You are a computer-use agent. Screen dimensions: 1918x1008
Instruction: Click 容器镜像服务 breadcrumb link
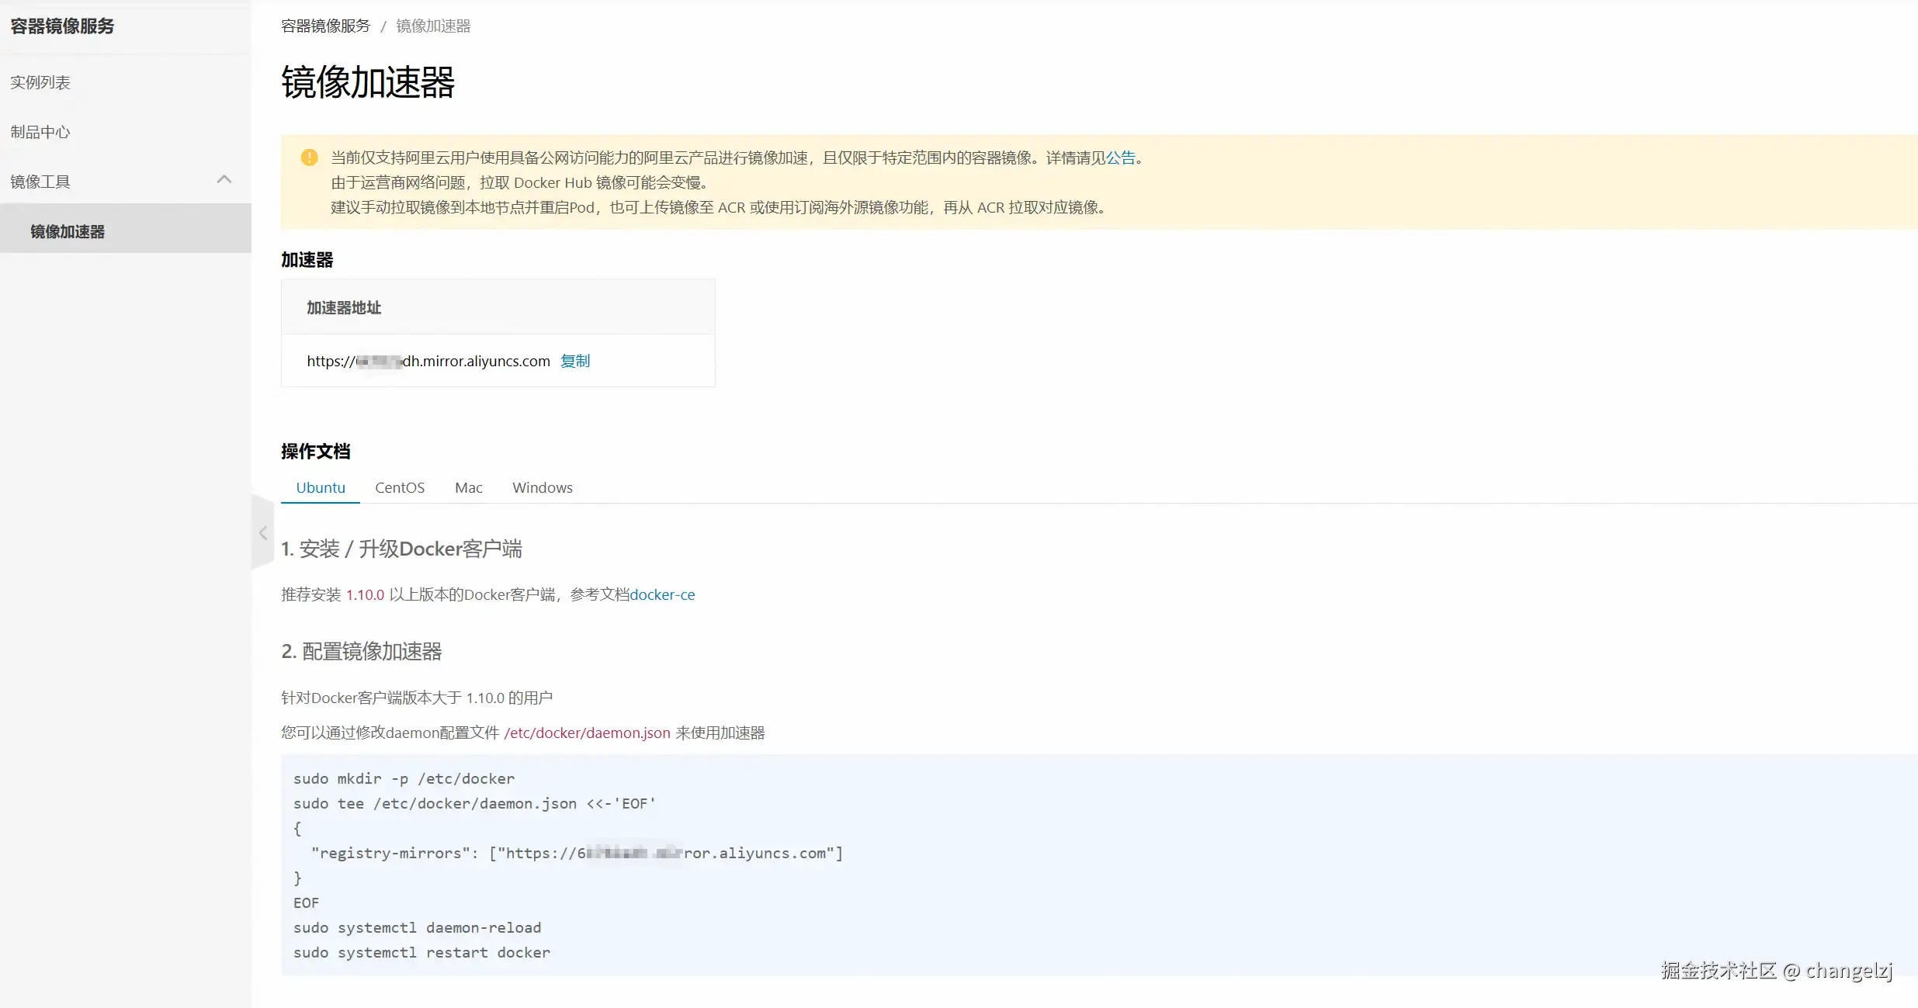325,26
